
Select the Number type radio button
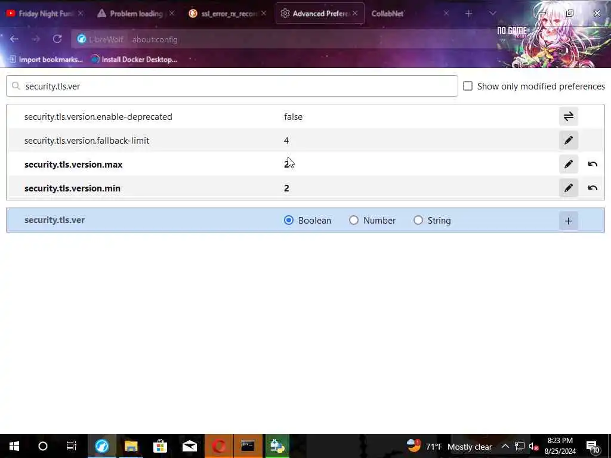[x=353, y=221]
